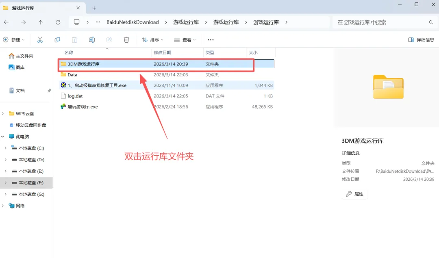The width and height of the screenshot is (439, 258).
Task: Click the DAT 文件 type cell
Action: coord(215,96)
